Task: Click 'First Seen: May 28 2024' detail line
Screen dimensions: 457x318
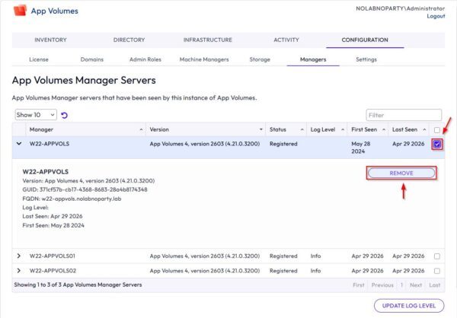Action: tap(53, 225)
